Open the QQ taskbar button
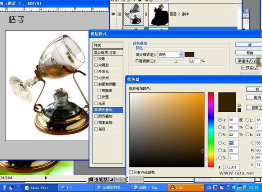262x192 pixels. click(x=186, y=187)
